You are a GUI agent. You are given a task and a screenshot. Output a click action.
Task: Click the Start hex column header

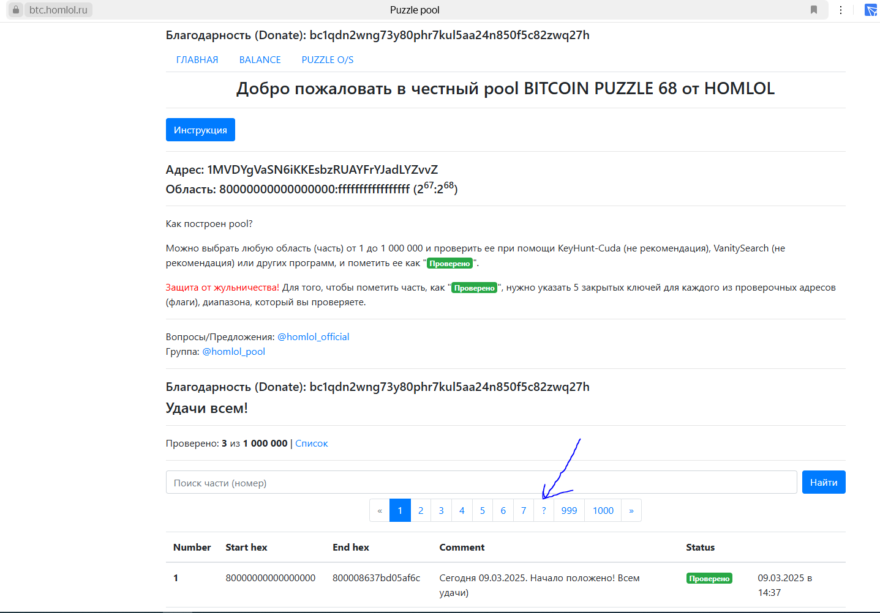(x=246, y=548)
